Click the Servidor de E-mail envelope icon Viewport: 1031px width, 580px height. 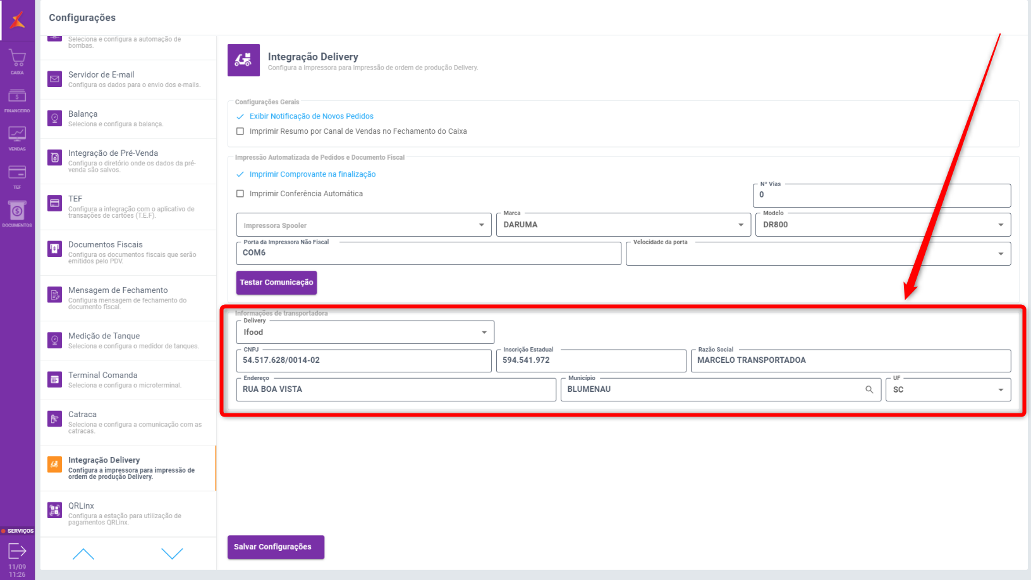[x=55, y=79]
